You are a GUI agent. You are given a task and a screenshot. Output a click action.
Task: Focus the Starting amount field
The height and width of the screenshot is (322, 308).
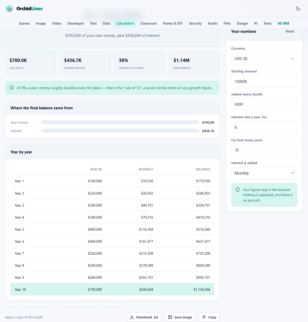pyautogui.click(x=264, y=81)
